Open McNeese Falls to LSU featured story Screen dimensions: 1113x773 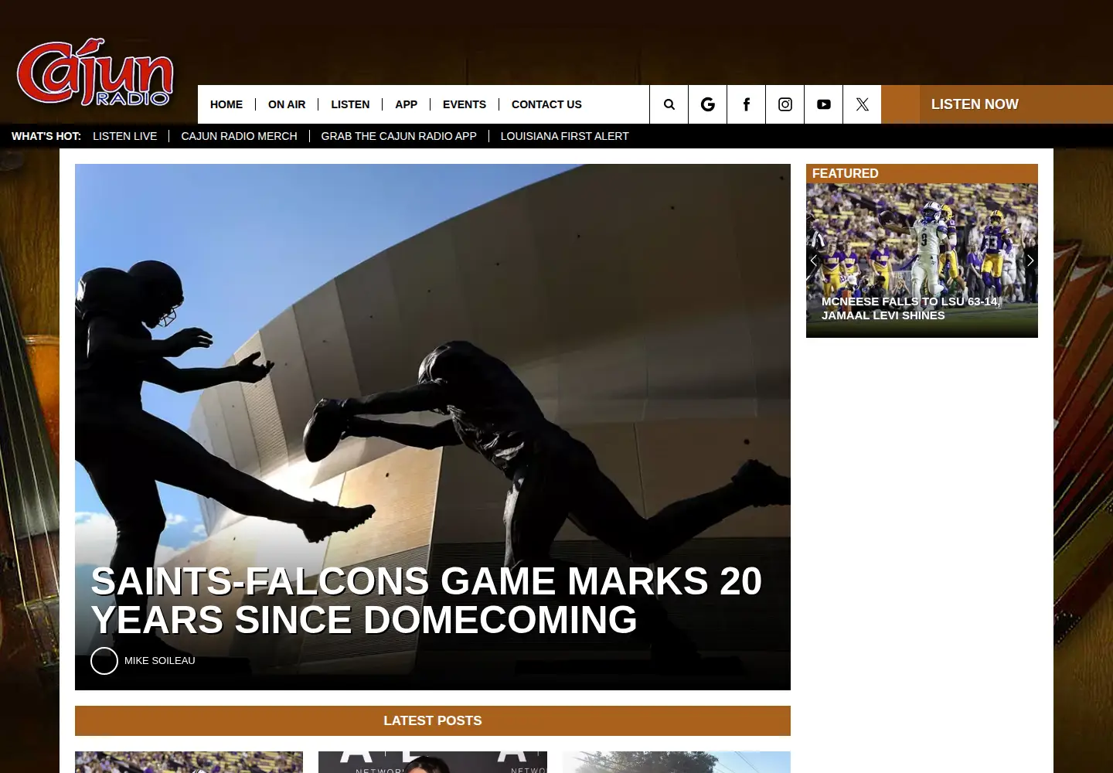tap(910, 308)
